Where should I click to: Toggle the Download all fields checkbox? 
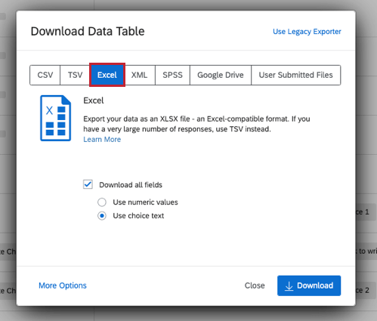click(x=88, y=184)
